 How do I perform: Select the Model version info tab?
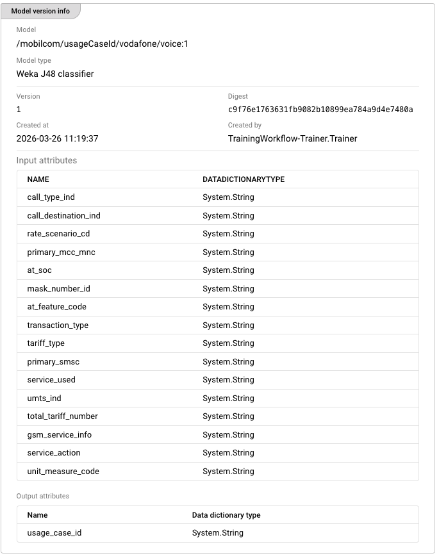pyautogui.click(x=40, y=11)
